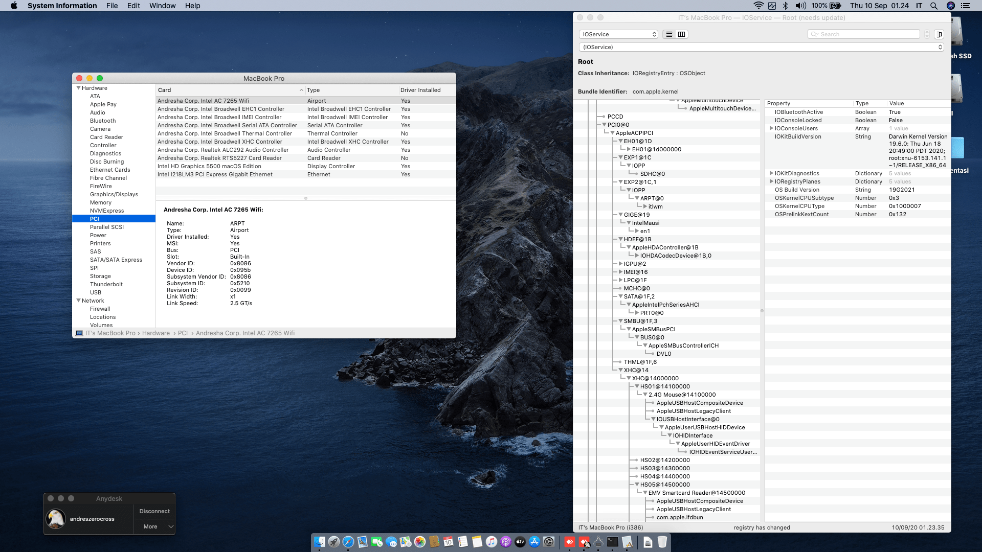The width and height of the screenshot is (982, 552).
Task: Open Calendar from the Dock
Action: [449, 542]
